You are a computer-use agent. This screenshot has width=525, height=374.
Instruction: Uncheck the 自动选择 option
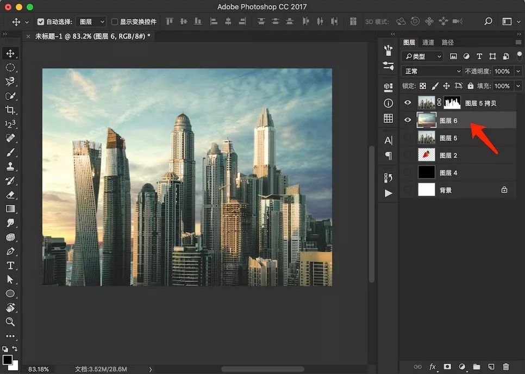click(x=41, y=21)
